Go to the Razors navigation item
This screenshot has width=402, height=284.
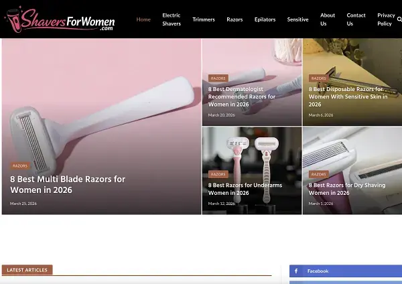(x=234, y=19)
